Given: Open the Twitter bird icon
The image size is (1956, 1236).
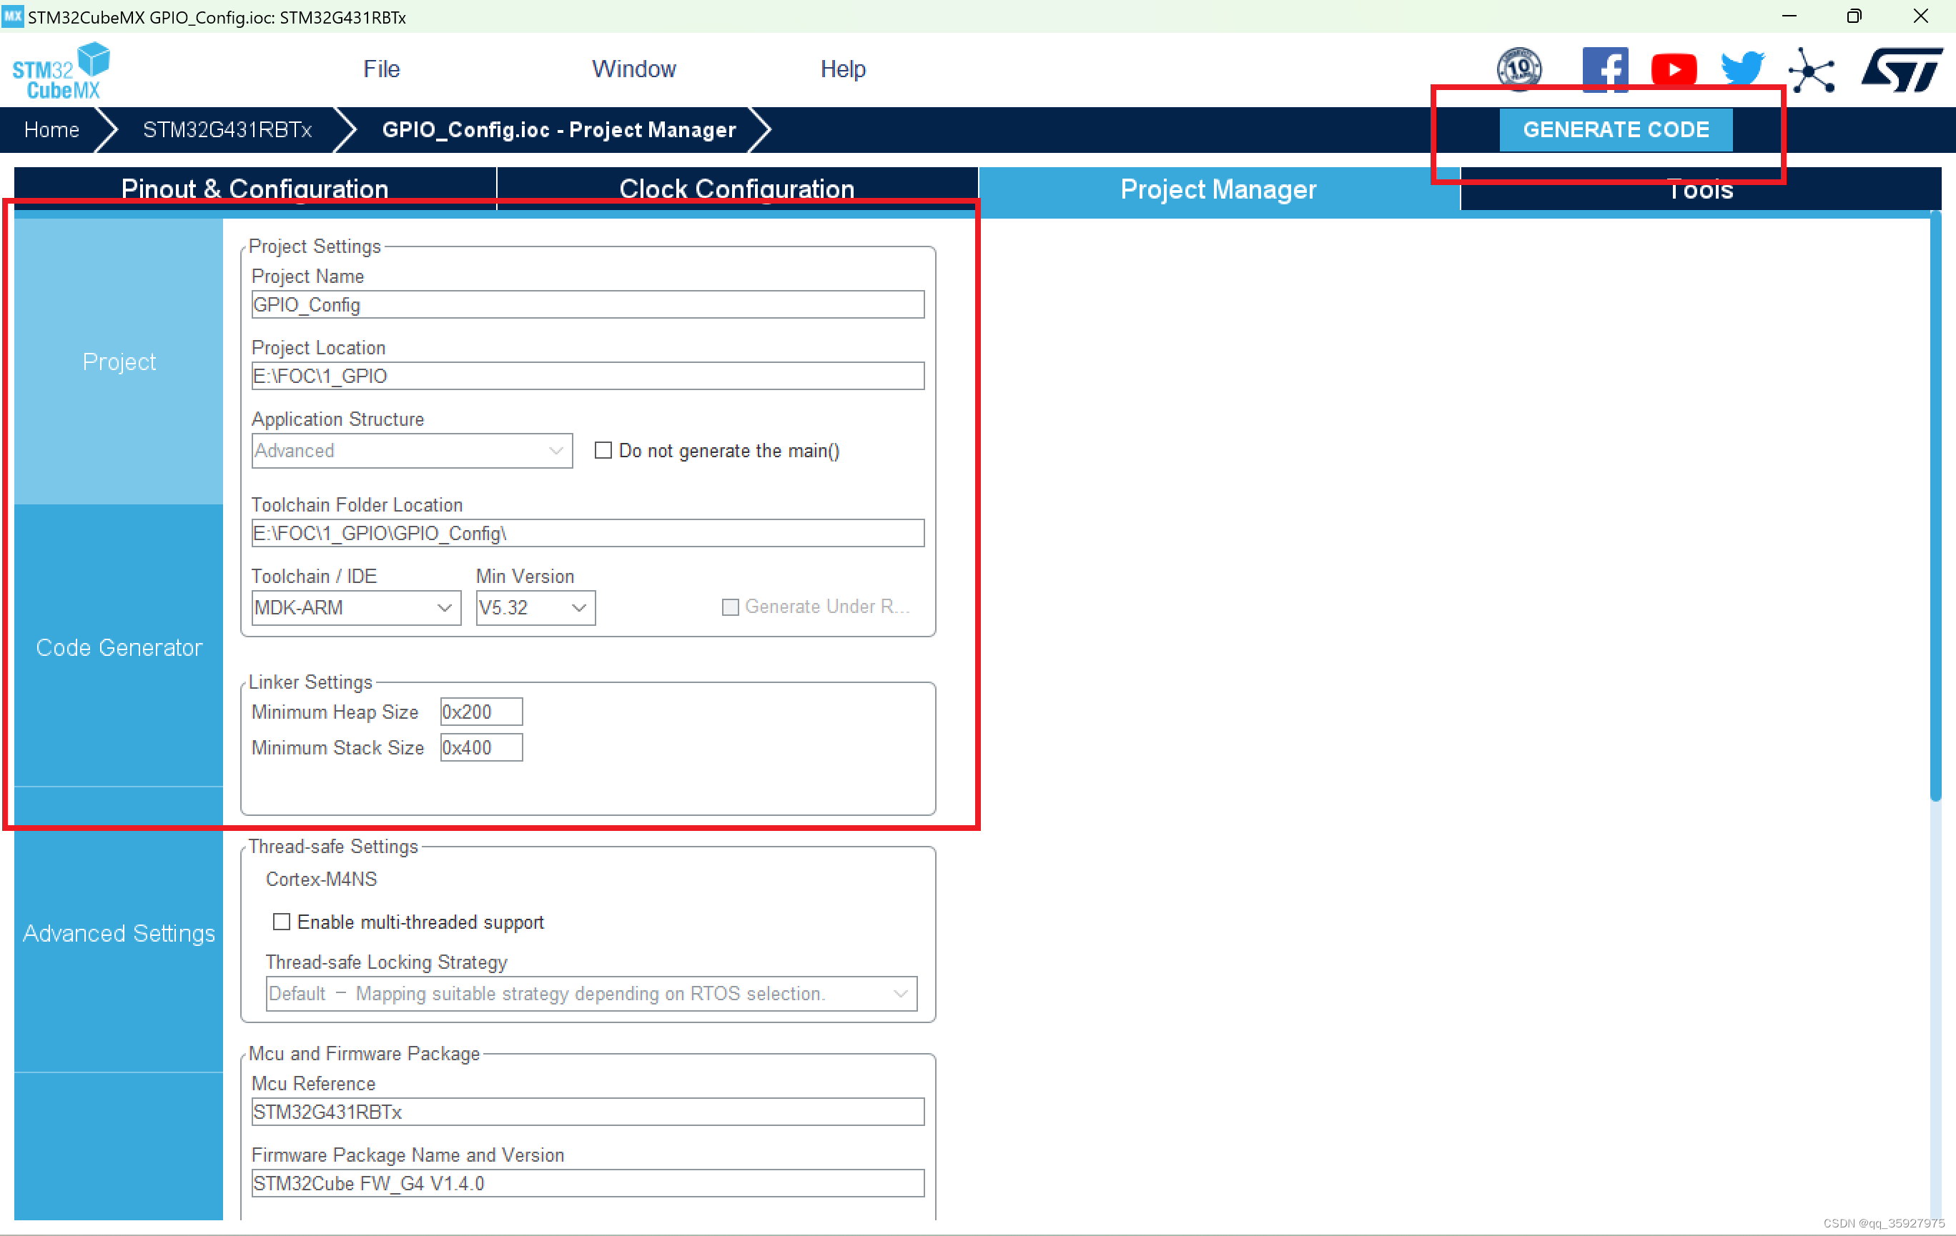Looking at the screenshot, I should pos(1742,69).
